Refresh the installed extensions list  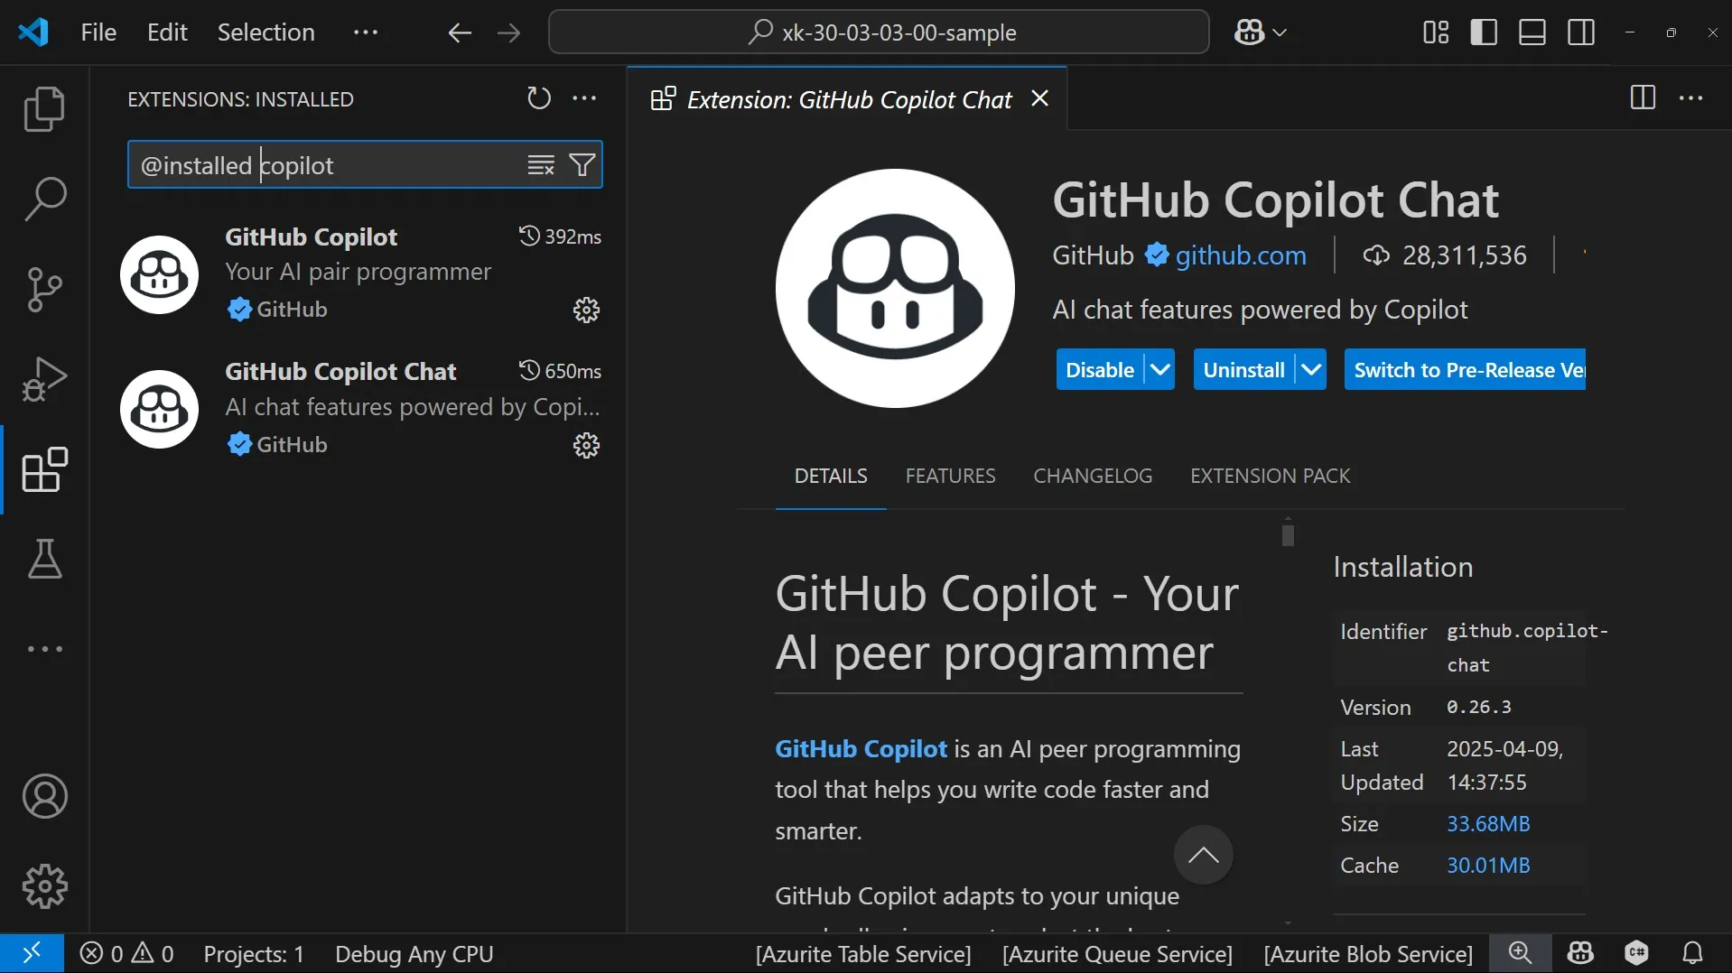pos(539,98)
